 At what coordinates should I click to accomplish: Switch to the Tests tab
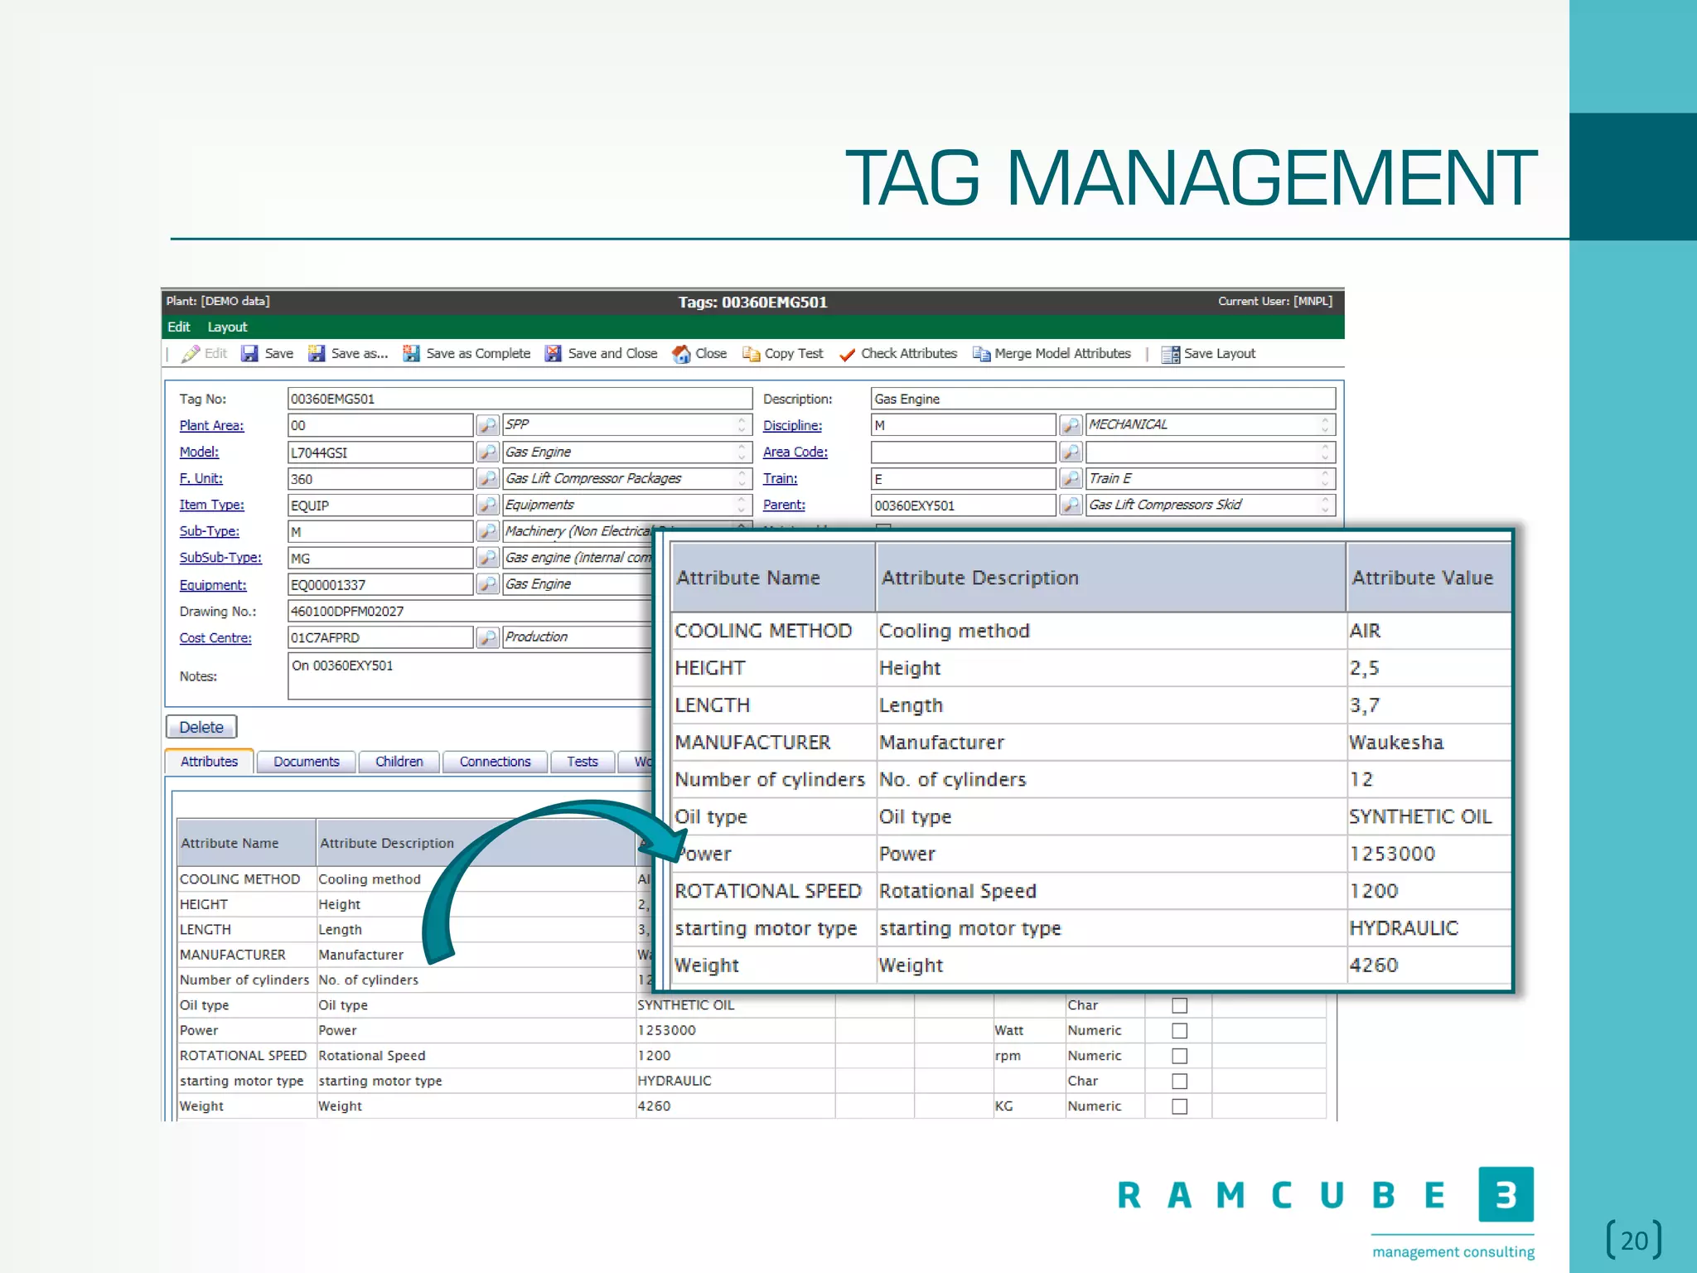coord(583,762)
